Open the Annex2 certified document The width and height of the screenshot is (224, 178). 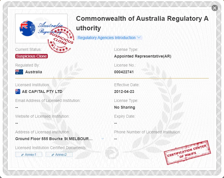coord(59,154)
